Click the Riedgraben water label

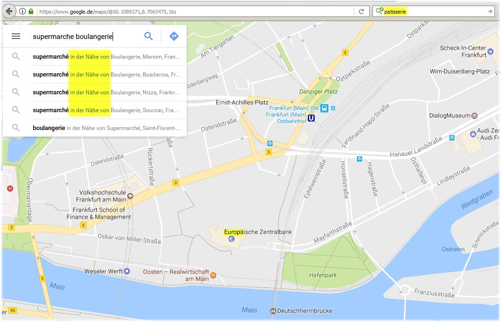(478, 199)
